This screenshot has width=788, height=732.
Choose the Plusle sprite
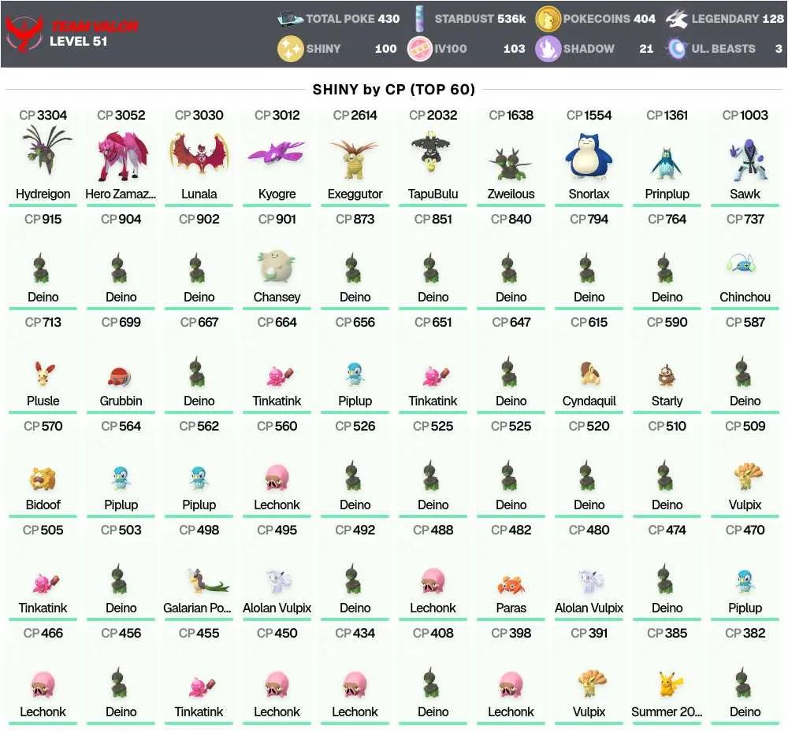[43, 374]
